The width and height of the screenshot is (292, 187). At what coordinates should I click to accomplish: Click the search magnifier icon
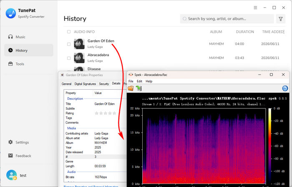click(184, 19)
